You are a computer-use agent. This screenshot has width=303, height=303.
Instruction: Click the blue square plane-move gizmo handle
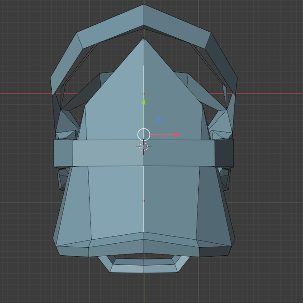click(x=159, y=120)
